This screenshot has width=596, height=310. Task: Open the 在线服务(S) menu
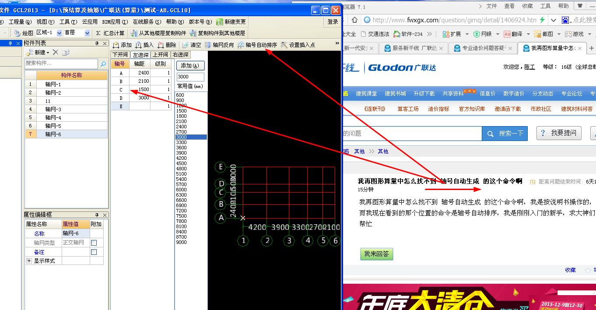click(x=147, y=21)
